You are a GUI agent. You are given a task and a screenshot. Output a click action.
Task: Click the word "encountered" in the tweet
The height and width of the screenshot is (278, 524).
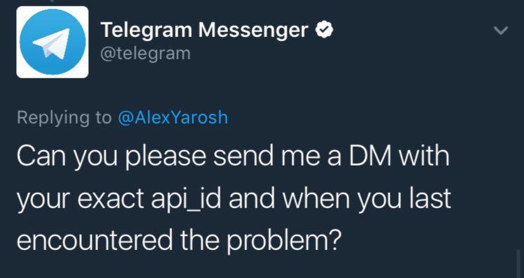[x=95, y=240]
